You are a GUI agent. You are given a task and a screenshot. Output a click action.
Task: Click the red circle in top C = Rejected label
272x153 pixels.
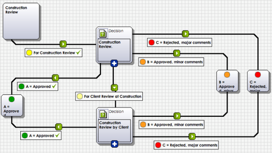coord(151,43)
